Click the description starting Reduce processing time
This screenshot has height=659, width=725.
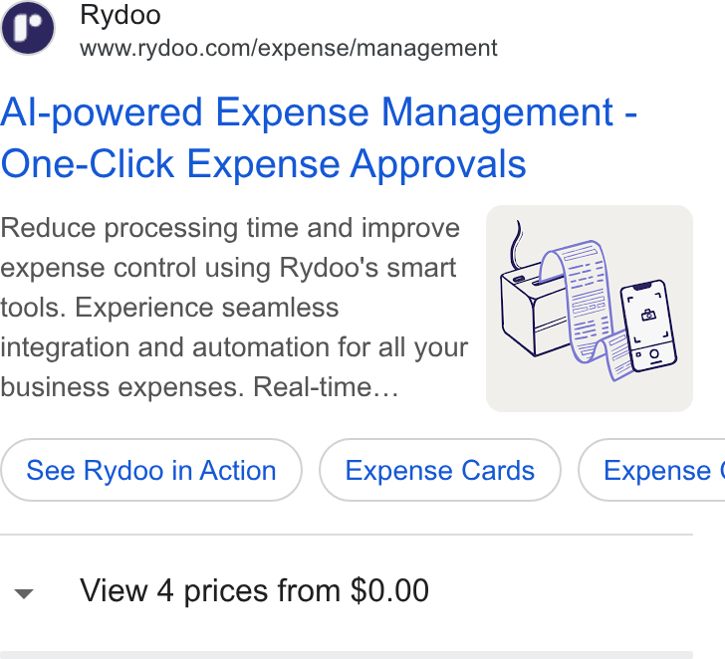click(x=234, y=308)
